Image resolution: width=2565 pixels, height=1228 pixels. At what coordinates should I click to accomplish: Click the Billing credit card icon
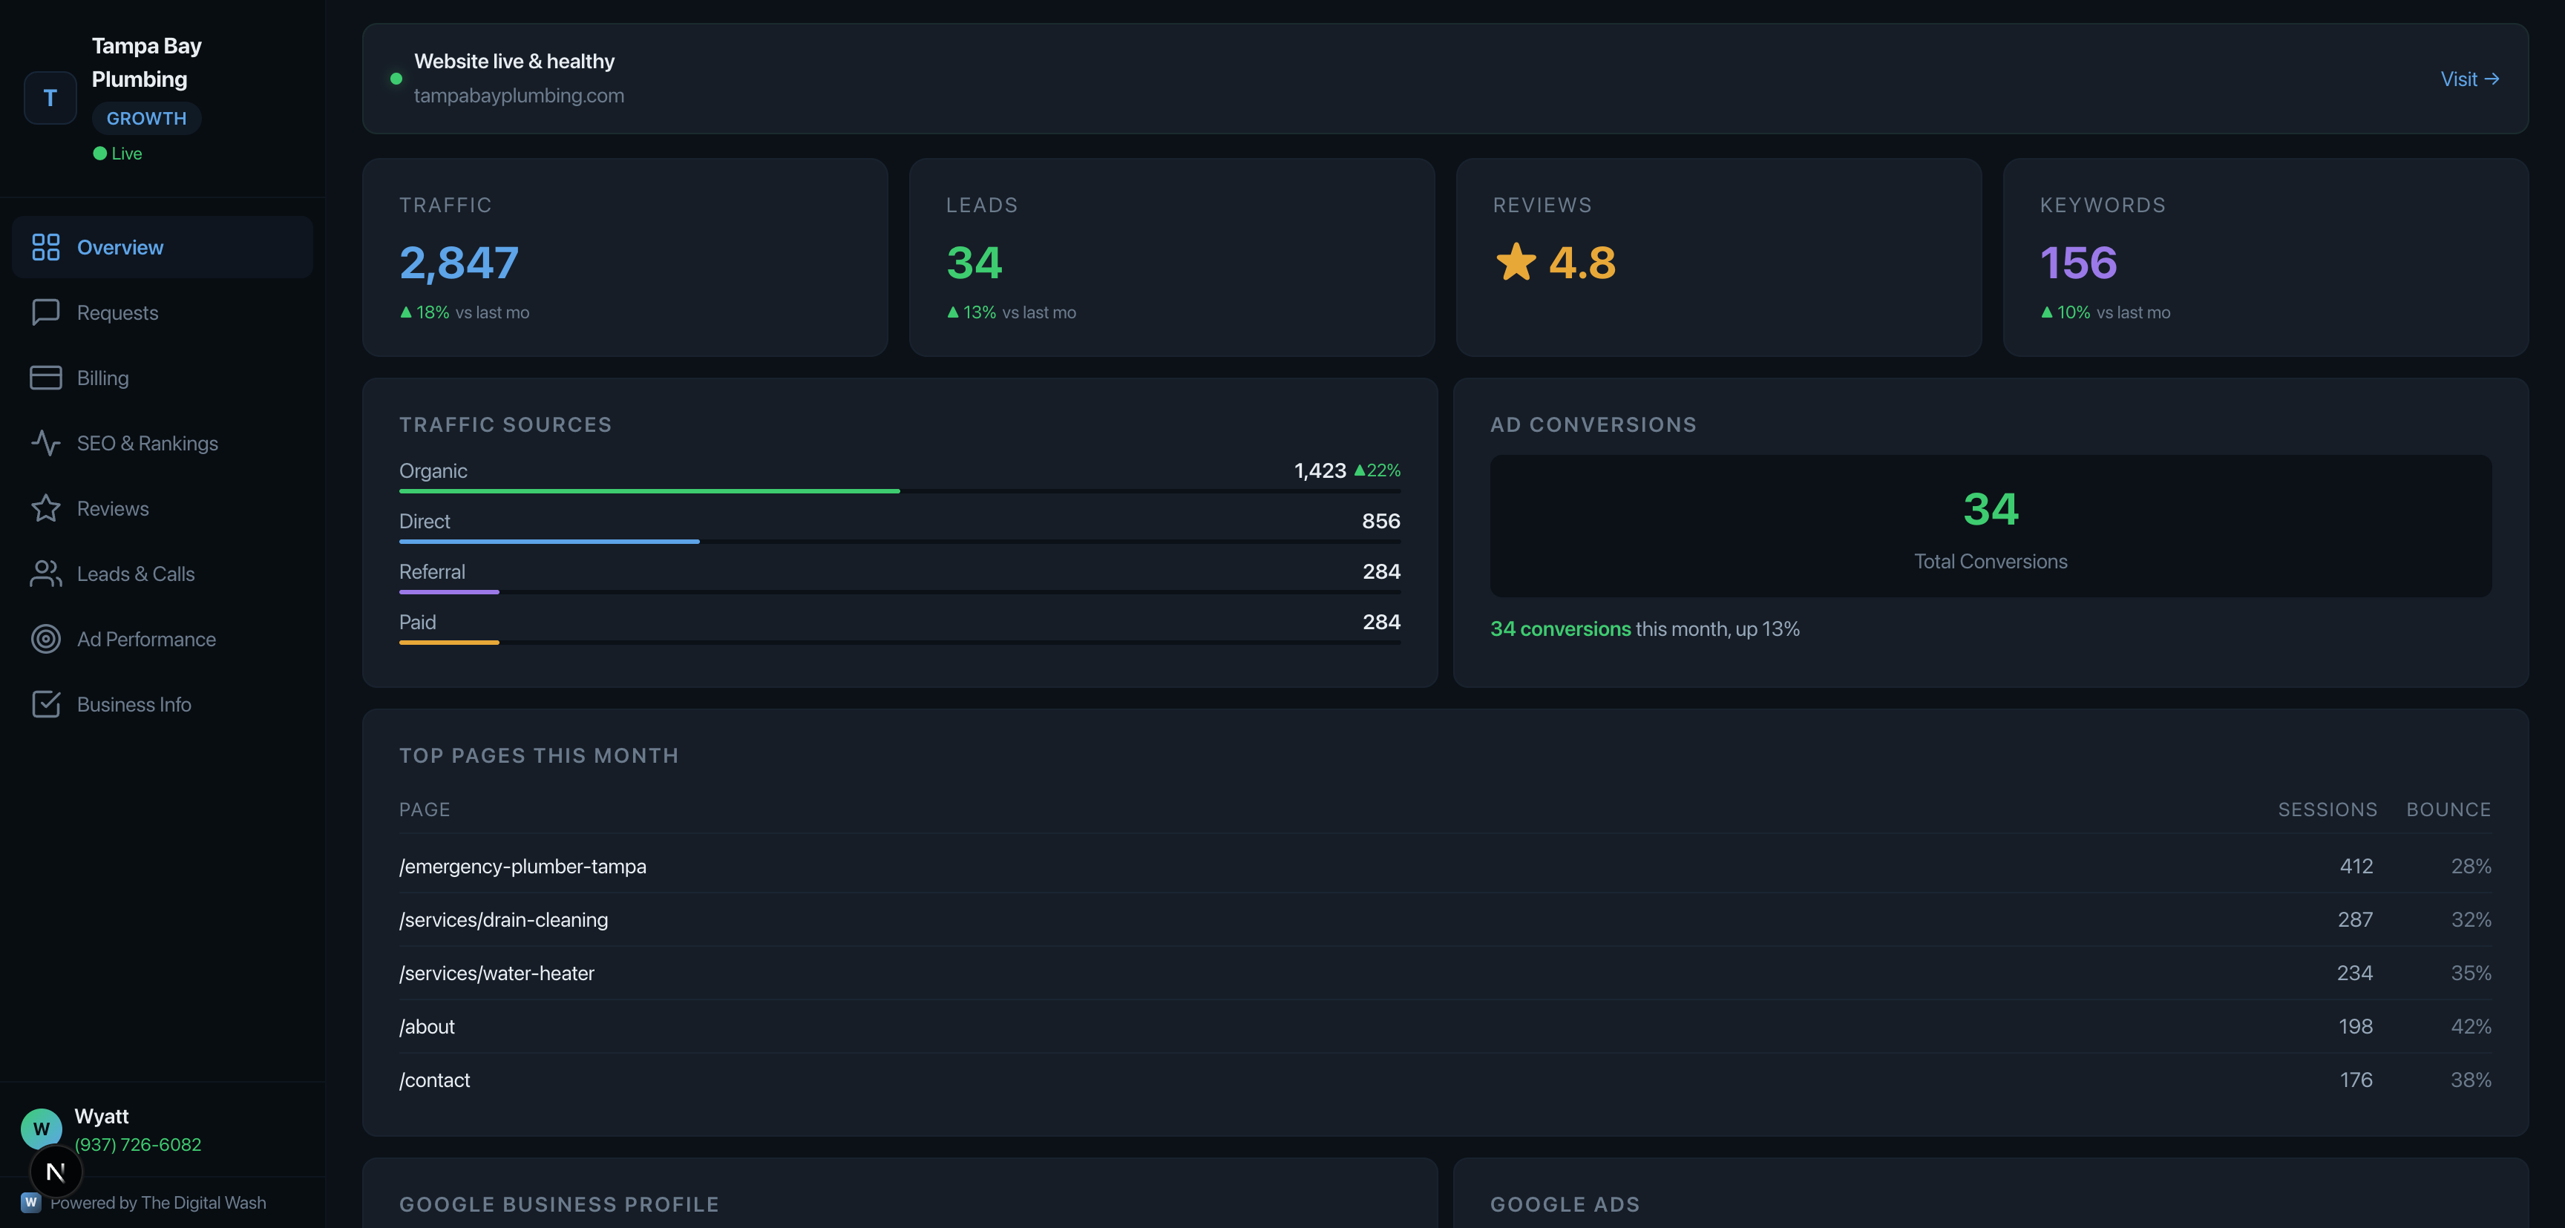coord(46,377)
